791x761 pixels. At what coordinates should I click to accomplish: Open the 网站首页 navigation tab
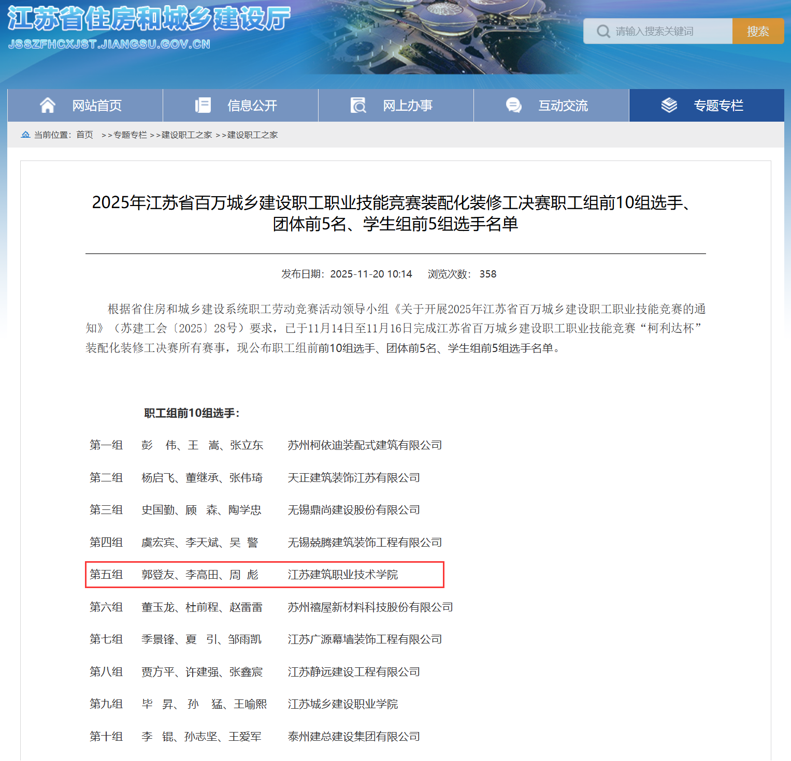[x=96, y=106]
